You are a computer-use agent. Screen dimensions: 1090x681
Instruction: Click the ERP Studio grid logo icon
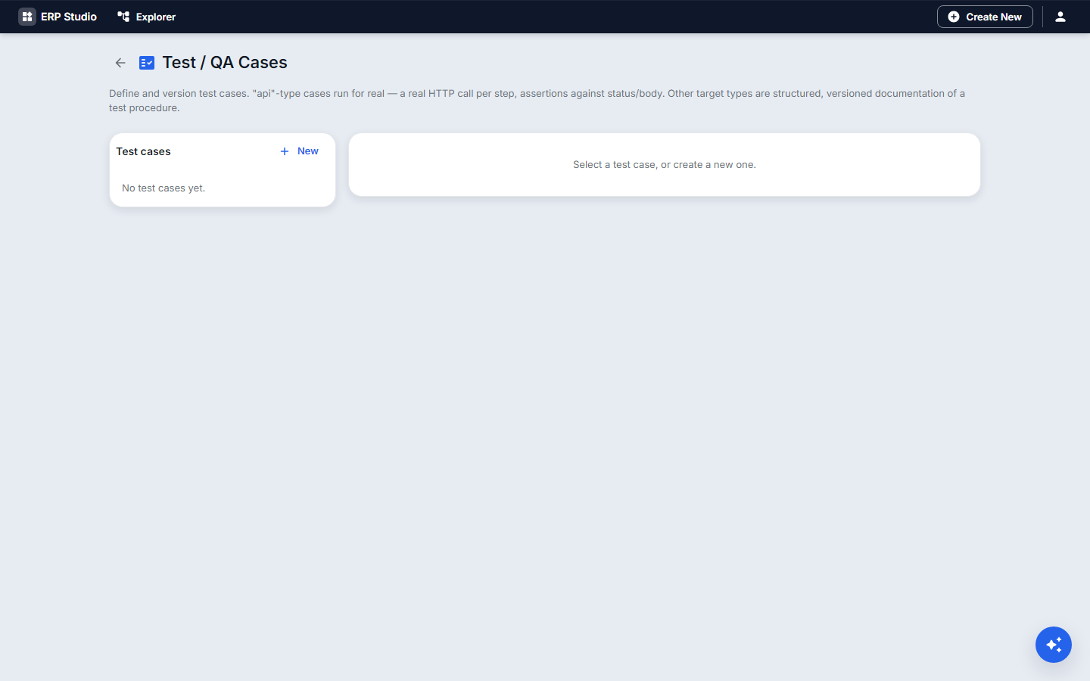27,17
